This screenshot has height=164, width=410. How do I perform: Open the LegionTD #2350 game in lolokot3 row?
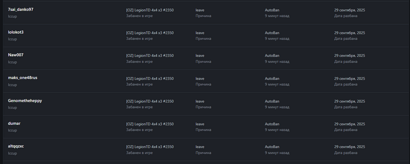tap(150, 33)
